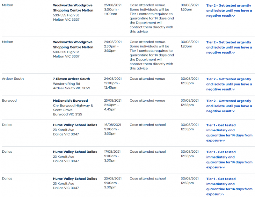The image size is (255, 197).
Task: Expand Tier 1 advice for Hume Valley School 23/08/2021
Action: click(x=229, y=186)
